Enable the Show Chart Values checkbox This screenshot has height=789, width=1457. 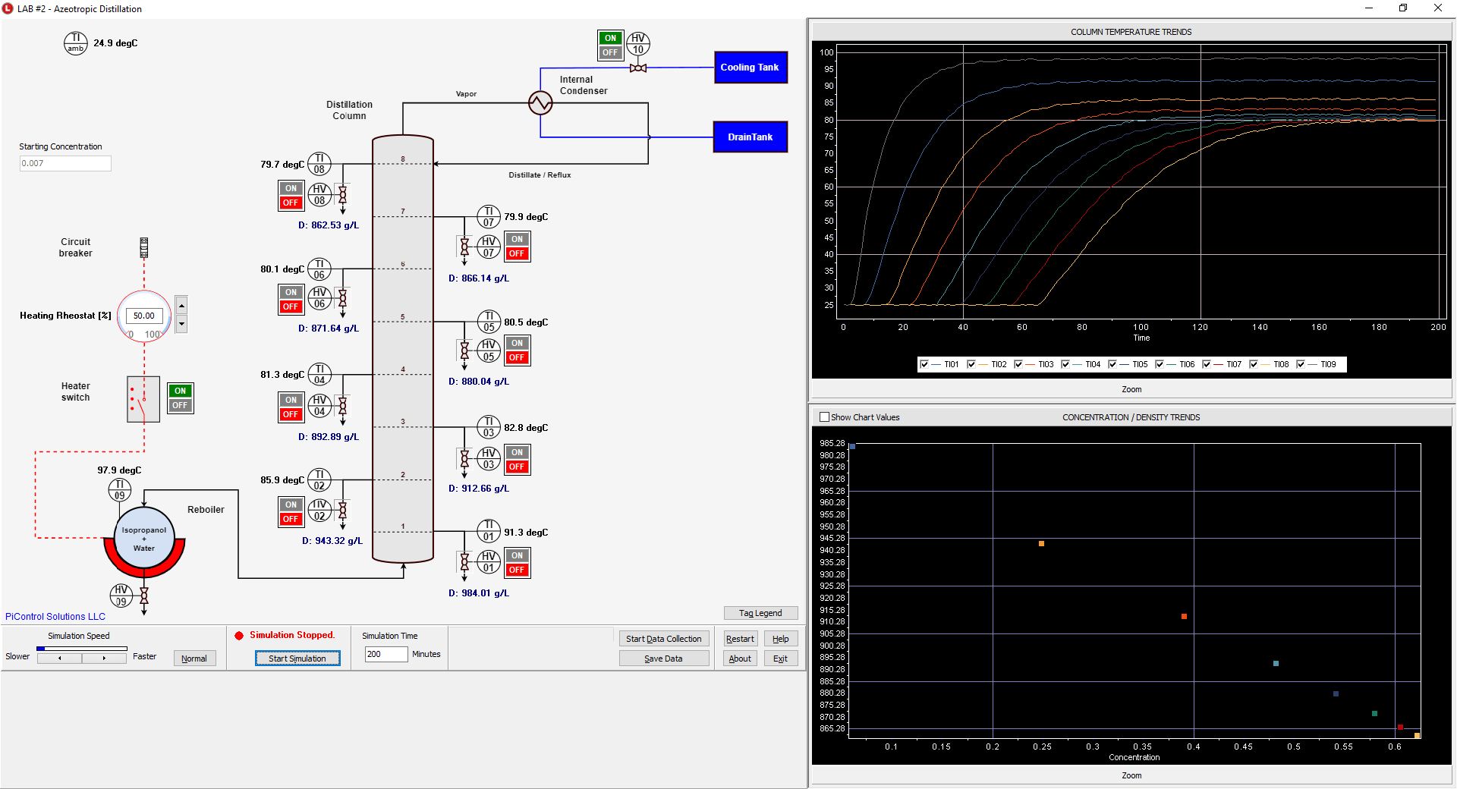tap(825, 417)
